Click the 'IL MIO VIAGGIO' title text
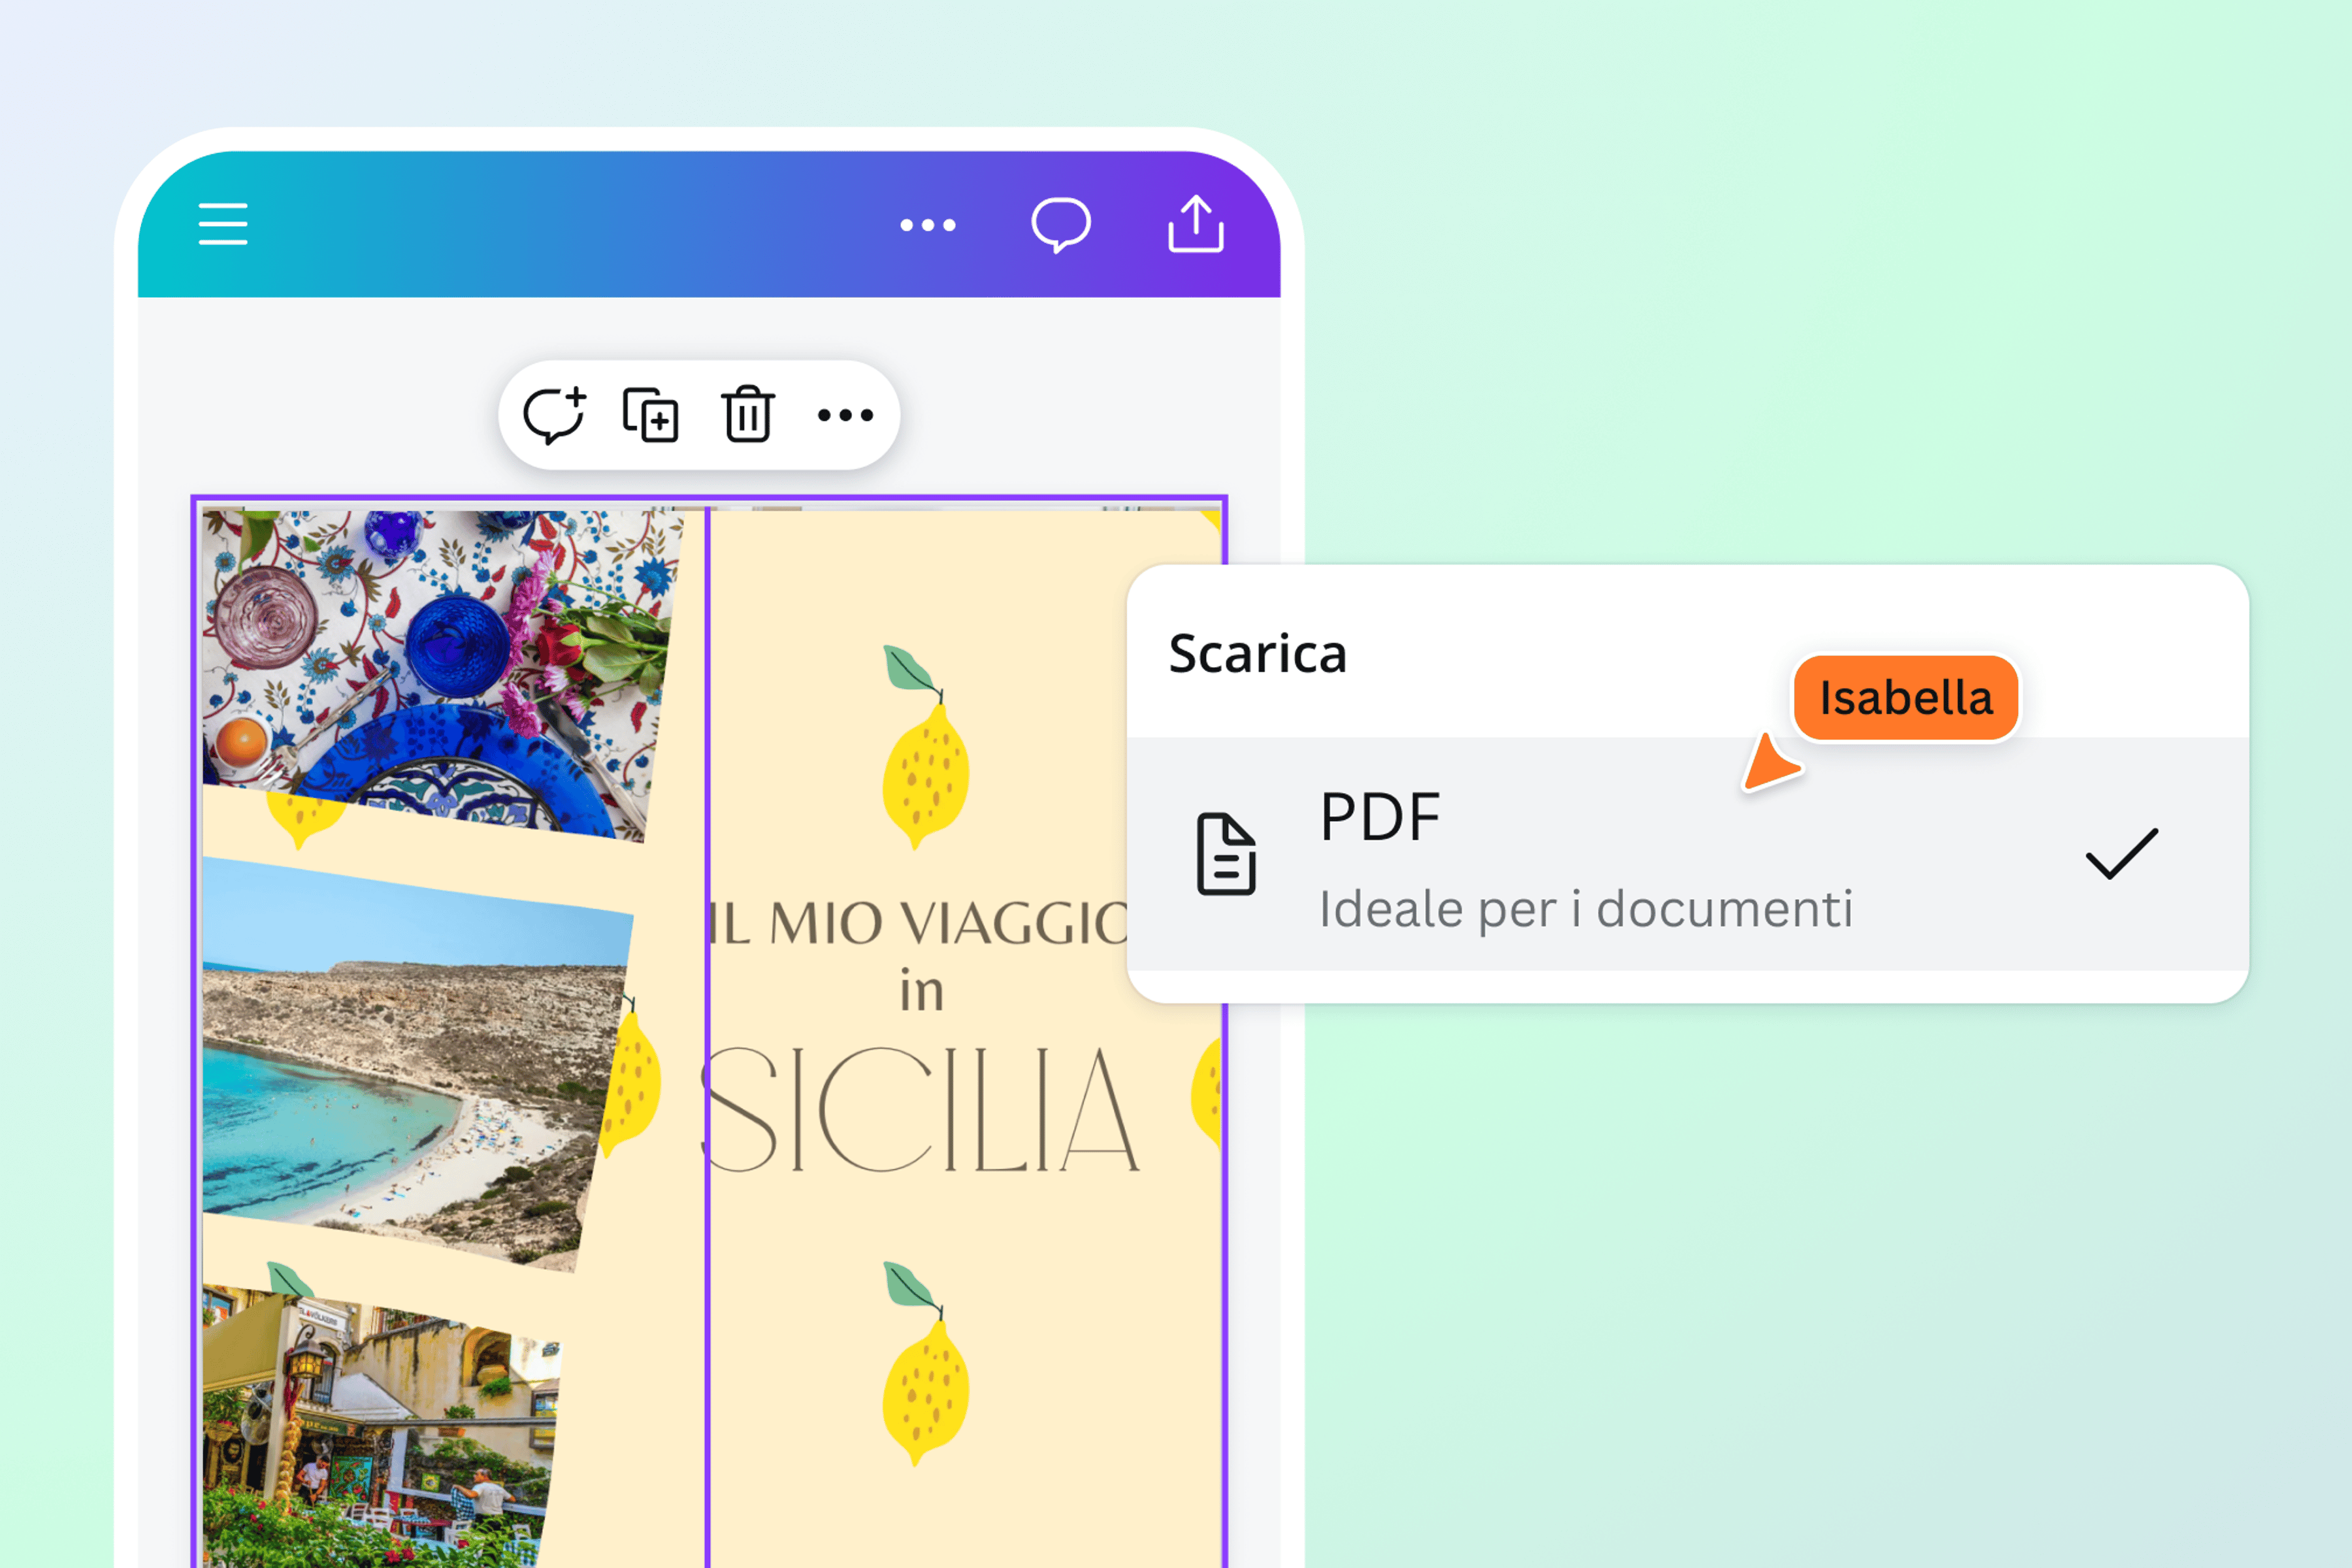This screenshot has height=1568, width=2352. tap(917, 923)
